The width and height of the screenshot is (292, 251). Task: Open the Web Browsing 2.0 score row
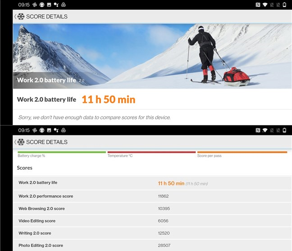tap(152, 209)
